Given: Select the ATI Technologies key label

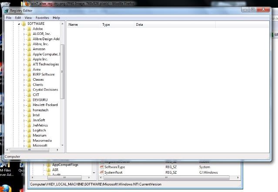Looking at the screenshot, I should click(x=46, y=64).
